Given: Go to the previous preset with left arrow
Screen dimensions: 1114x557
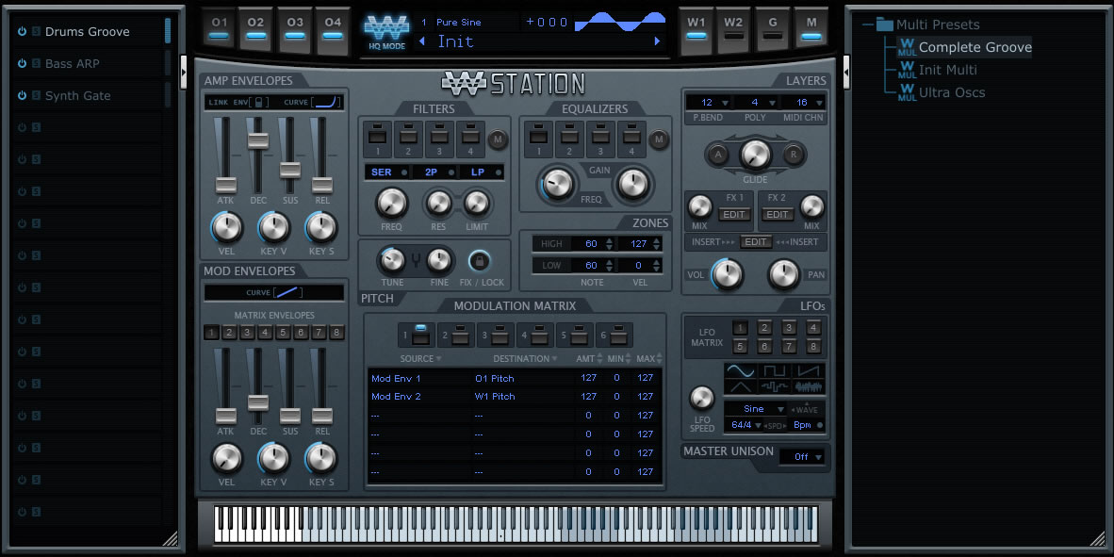Looking at the screenshot, I should [422, 41].
